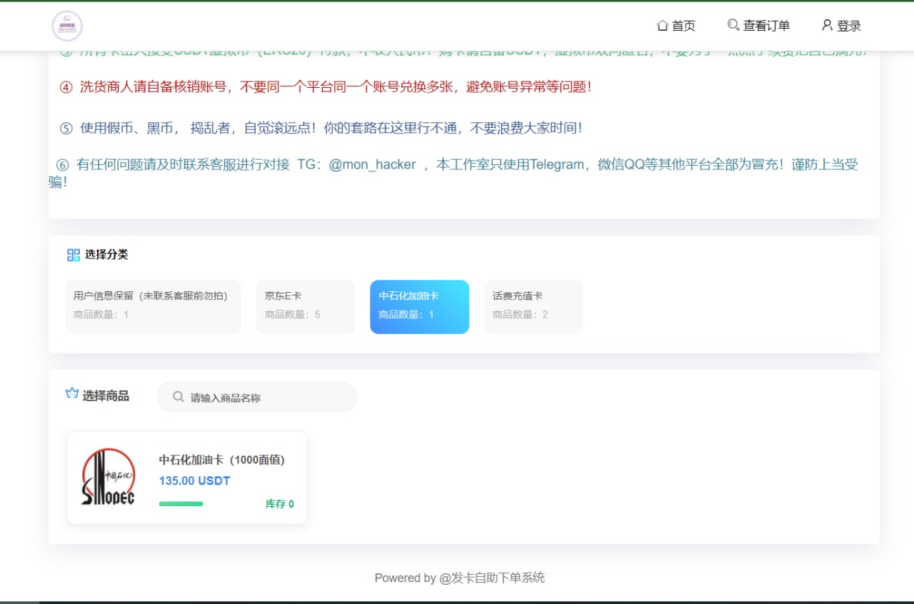Click the 登录 link

pos(848,25)
